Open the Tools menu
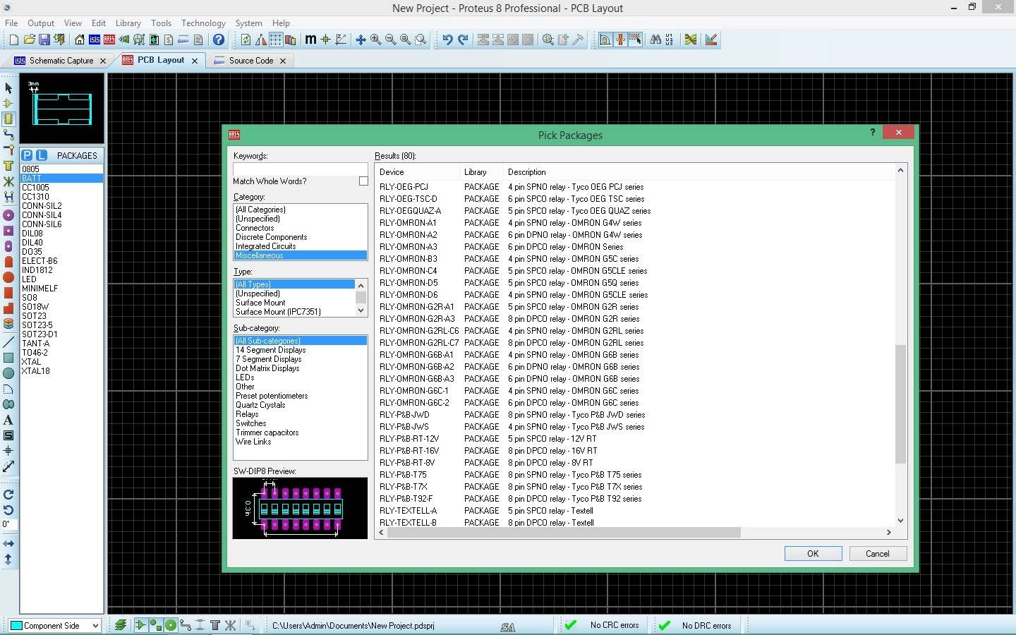Image resolution: width=1016 pixels, height=635 pixels. 161,23
